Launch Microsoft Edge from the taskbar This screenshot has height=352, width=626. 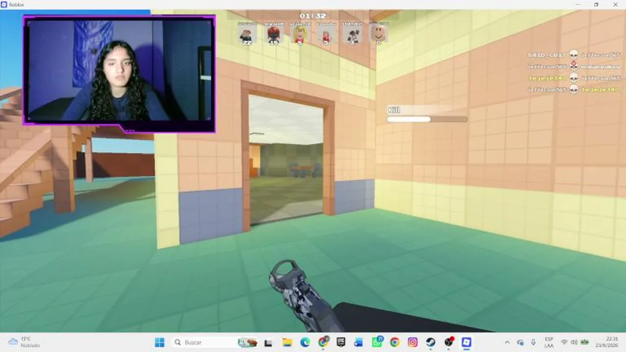305,342
